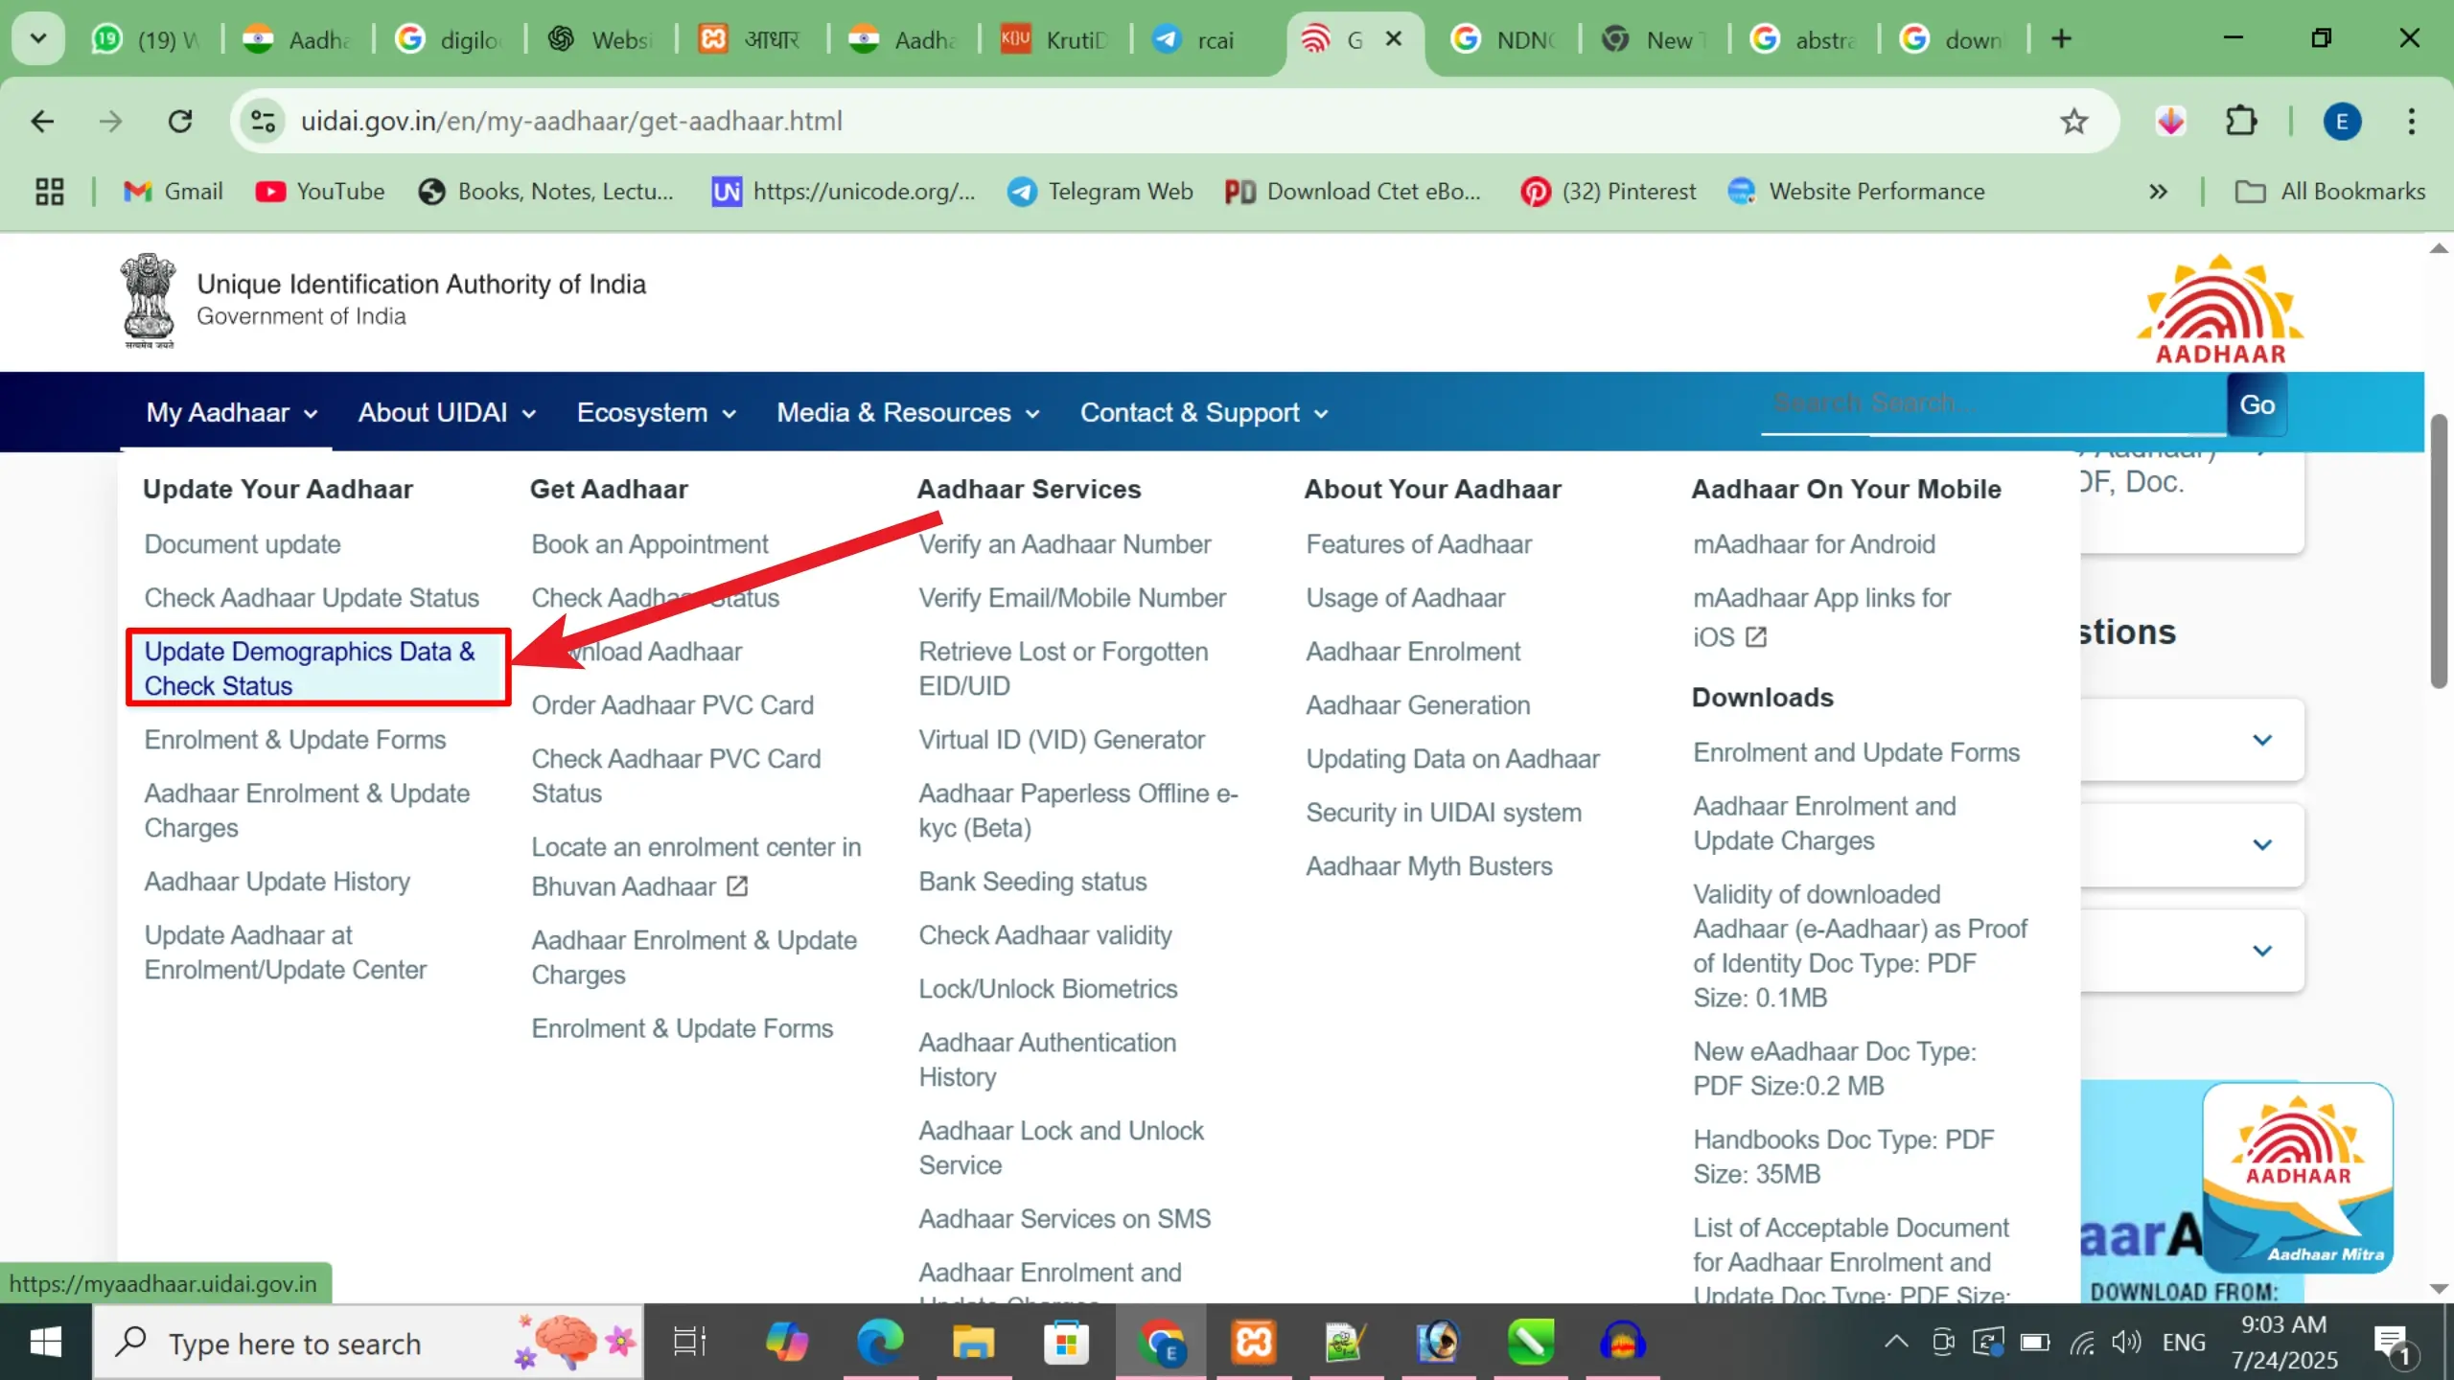The image size is (2454, 1380).
Task: Click the Go search button
Action: [2257, 404]
